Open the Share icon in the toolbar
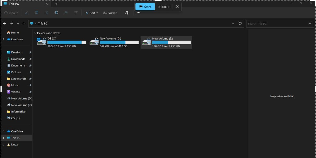Image resolution: width=316 pixels, height=158 pixels. 66,13
